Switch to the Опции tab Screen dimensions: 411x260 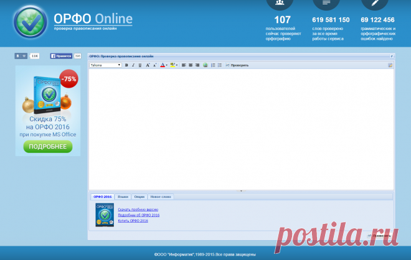[139, 197]
